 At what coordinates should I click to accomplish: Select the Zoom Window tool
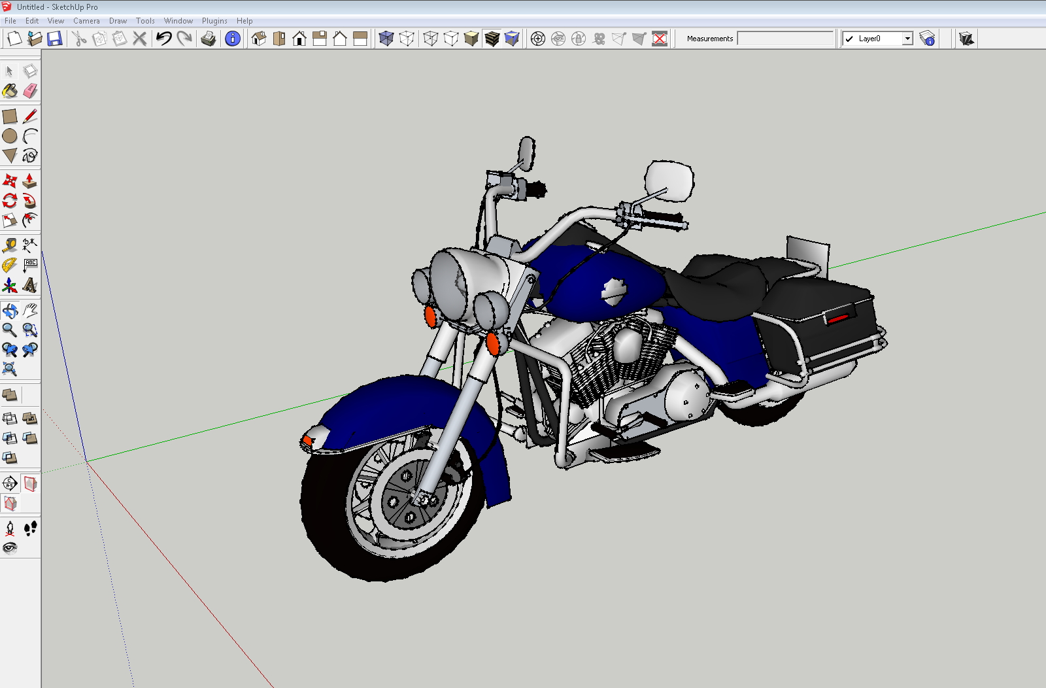point(30,330)
